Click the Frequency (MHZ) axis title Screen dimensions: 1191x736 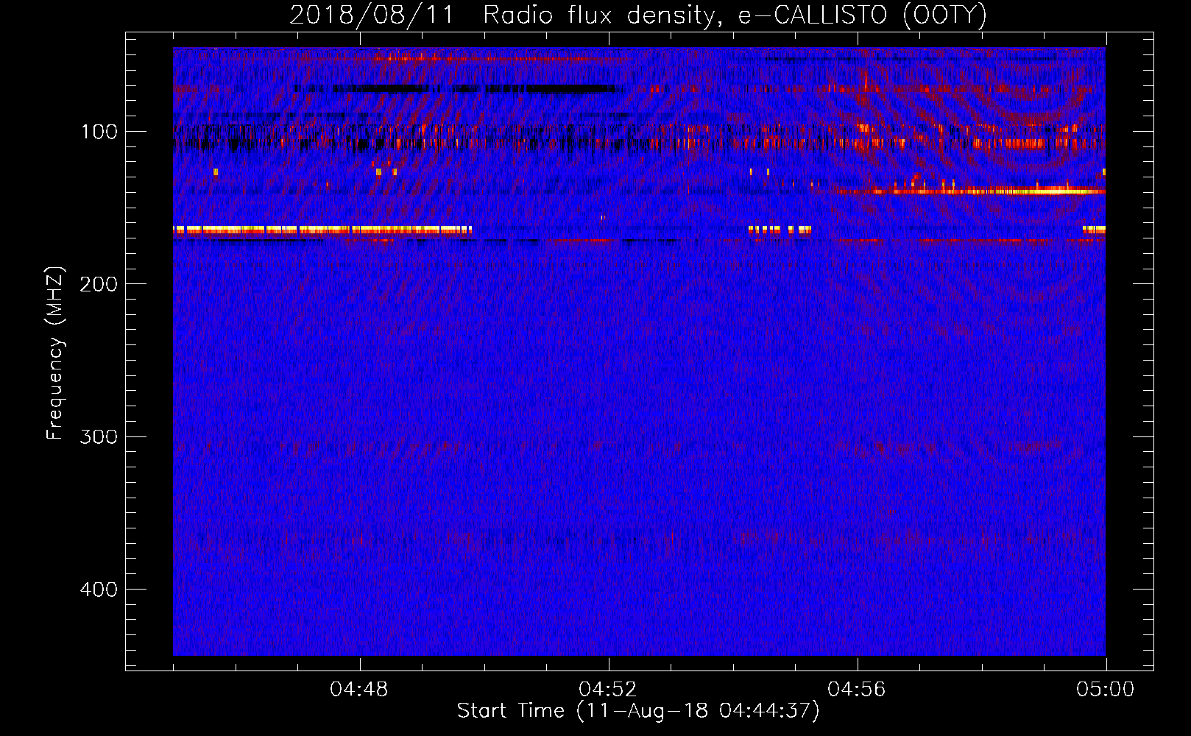(55, 353)
